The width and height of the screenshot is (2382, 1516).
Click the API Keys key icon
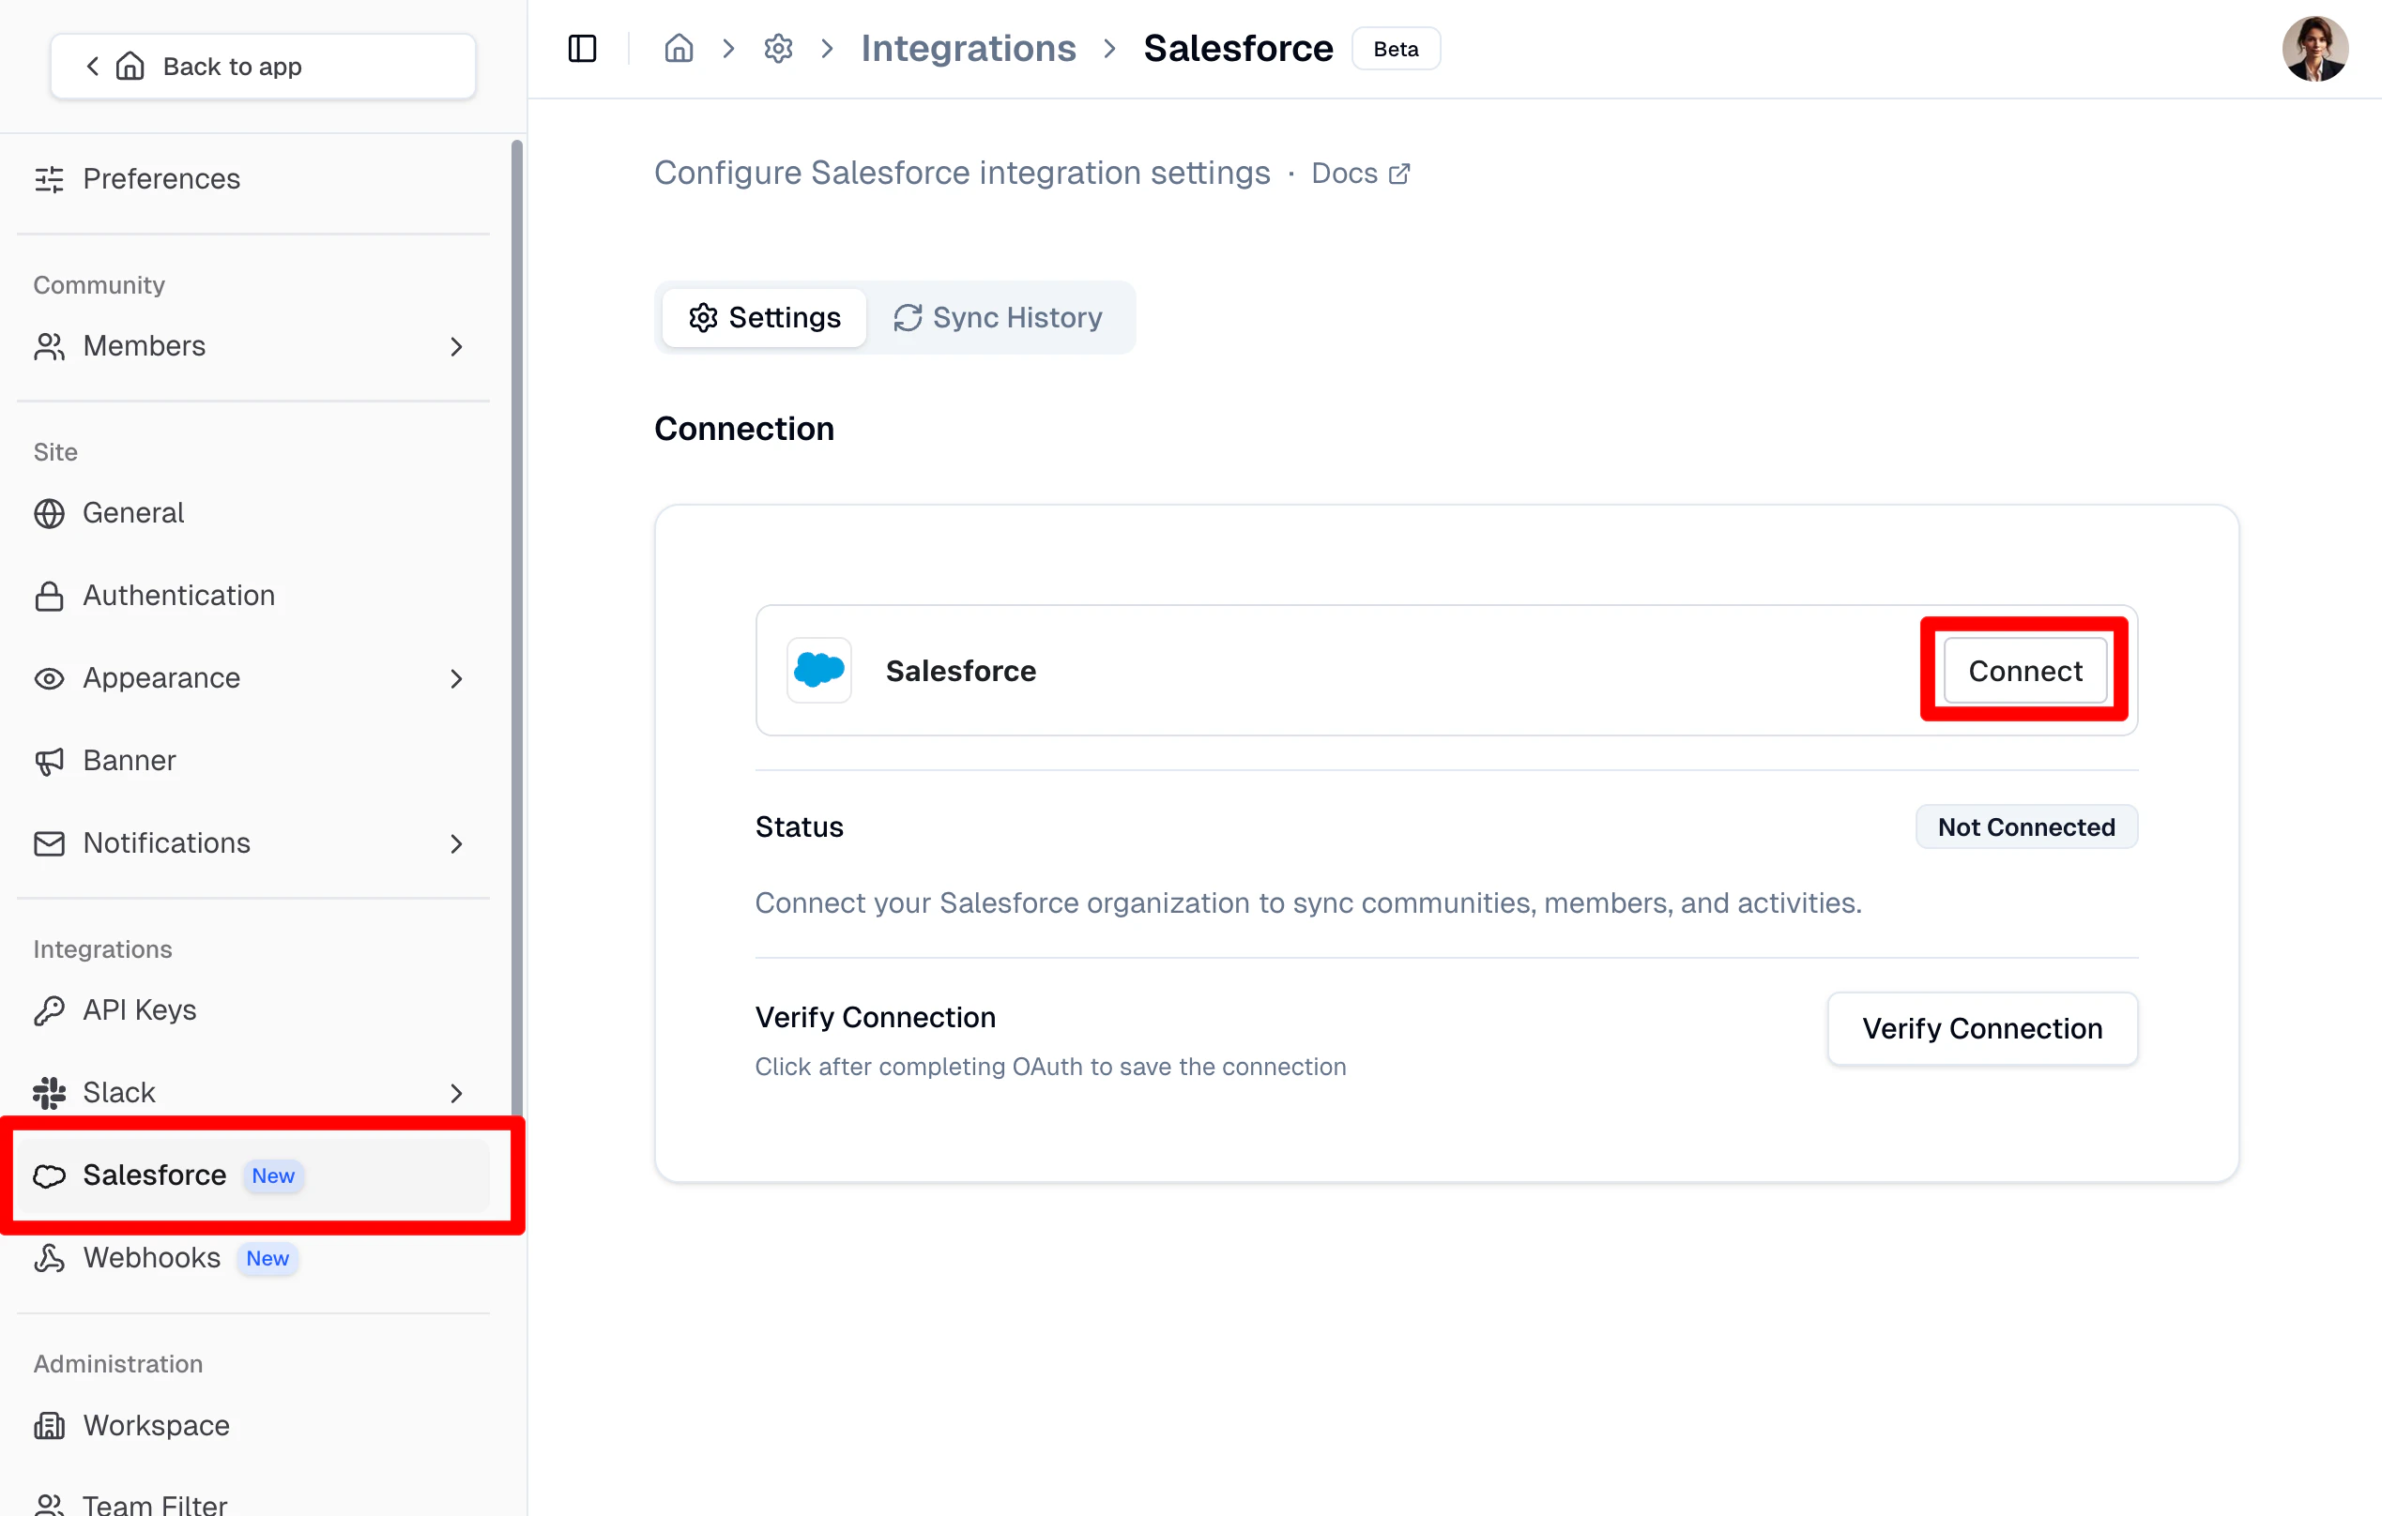pyautogui.click(x=50, y=1009)
